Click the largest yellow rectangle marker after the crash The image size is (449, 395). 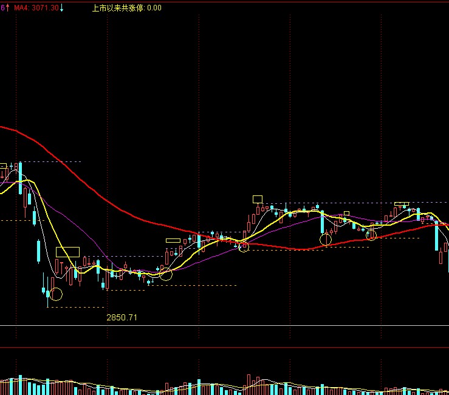tap(67, 251)
